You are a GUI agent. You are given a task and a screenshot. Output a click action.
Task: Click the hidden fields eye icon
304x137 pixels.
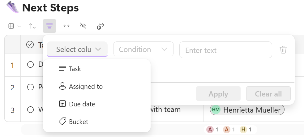pos(83,26)
